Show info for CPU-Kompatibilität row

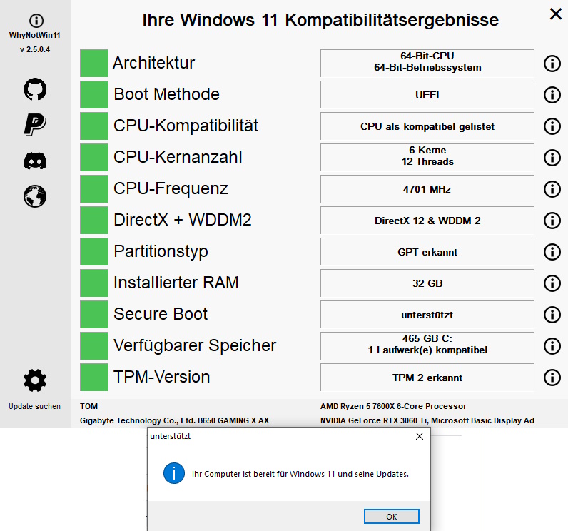click(552, 126)
